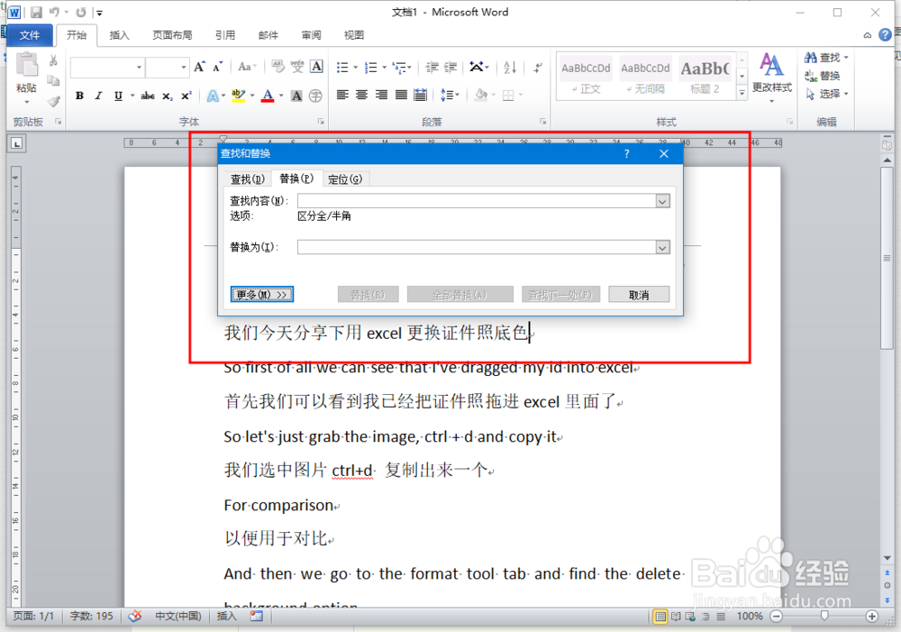Screen dimensions: 901x632
Task: Click the 取消 Cancel button
Action: point(639,295)
